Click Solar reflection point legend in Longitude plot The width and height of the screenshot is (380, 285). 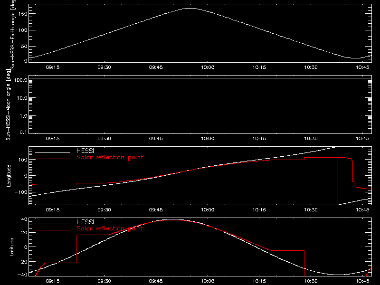pos(110,157)
